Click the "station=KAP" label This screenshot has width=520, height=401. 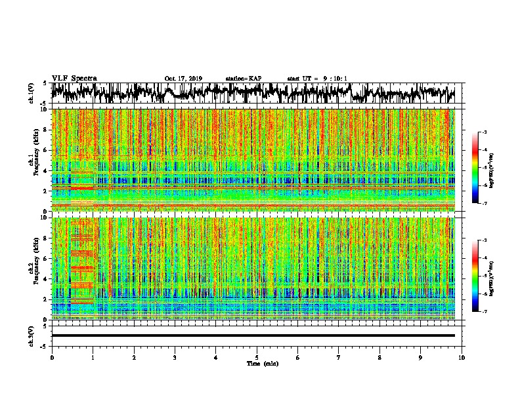pos(244,79)
